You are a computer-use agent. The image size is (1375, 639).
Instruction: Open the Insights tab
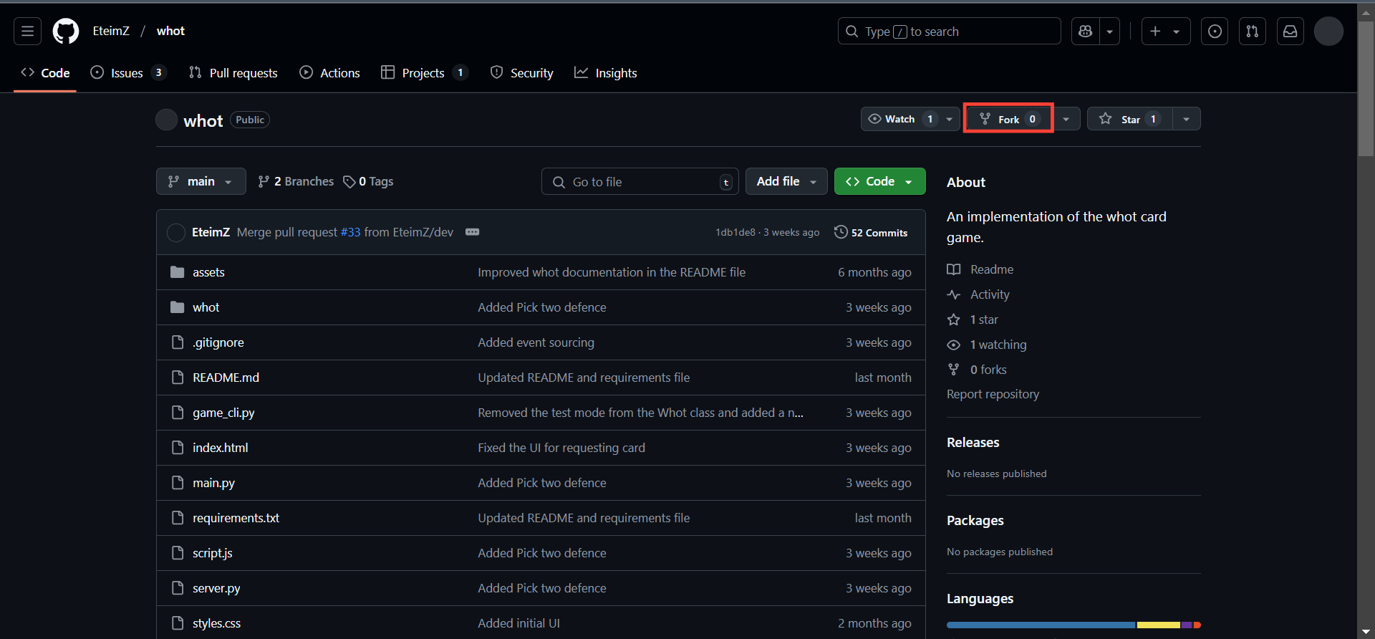606,73
